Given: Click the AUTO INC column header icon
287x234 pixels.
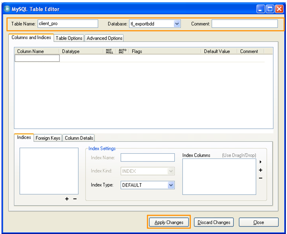Looking at the screenshot, I should coord(122,51).
